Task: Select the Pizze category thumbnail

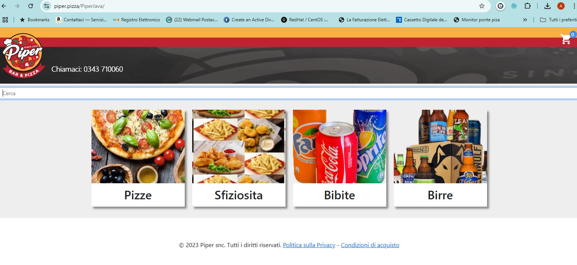Action: [138, 146]
